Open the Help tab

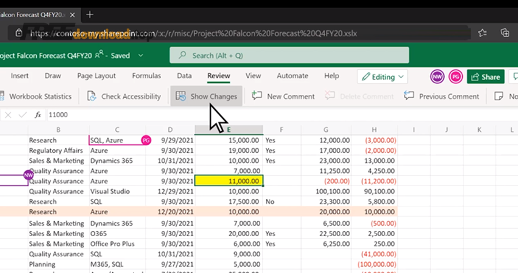pos(332,76)
